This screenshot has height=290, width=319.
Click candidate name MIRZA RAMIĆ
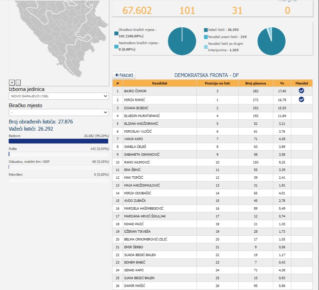pos(135,100)
